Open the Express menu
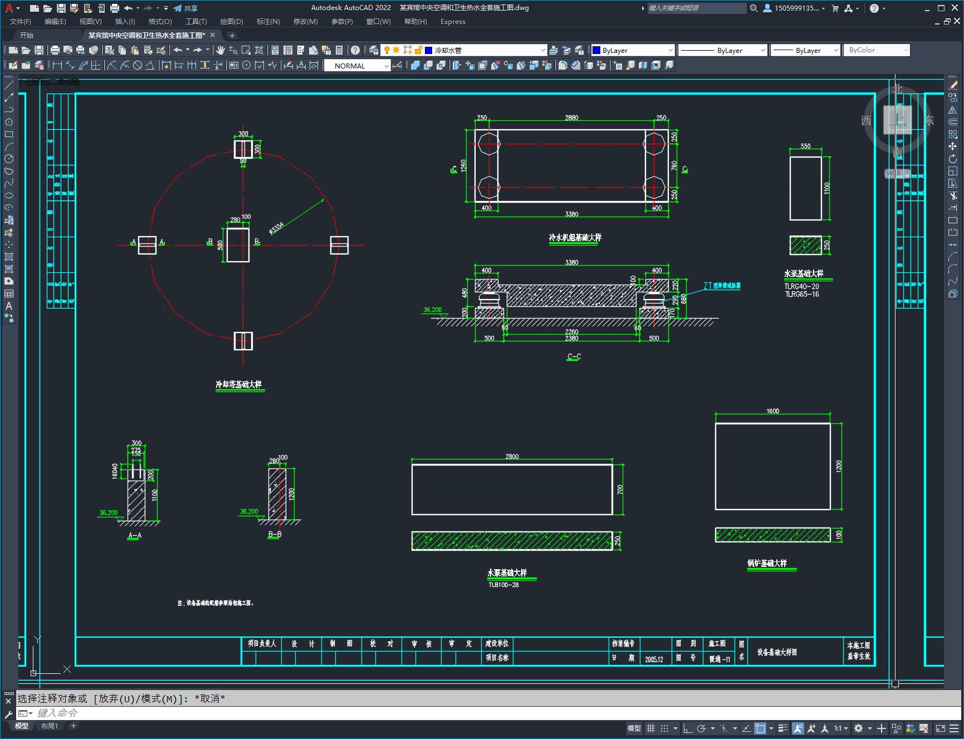964x739 pixels. tap(453, 21)
